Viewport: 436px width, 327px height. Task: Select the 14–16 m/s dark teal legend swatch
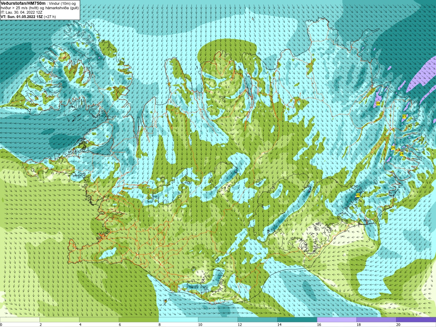(x=297, y=320)
